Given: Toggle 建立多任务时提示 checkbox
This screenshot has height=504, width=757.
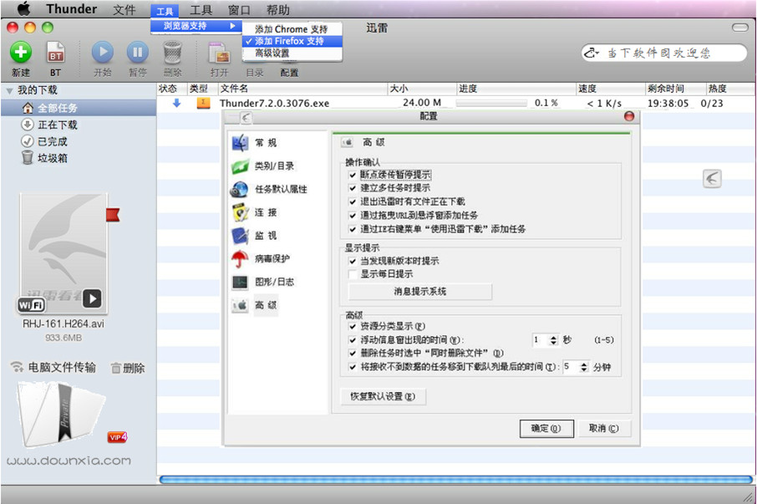Looking at the screenshot, I should 353,188.
